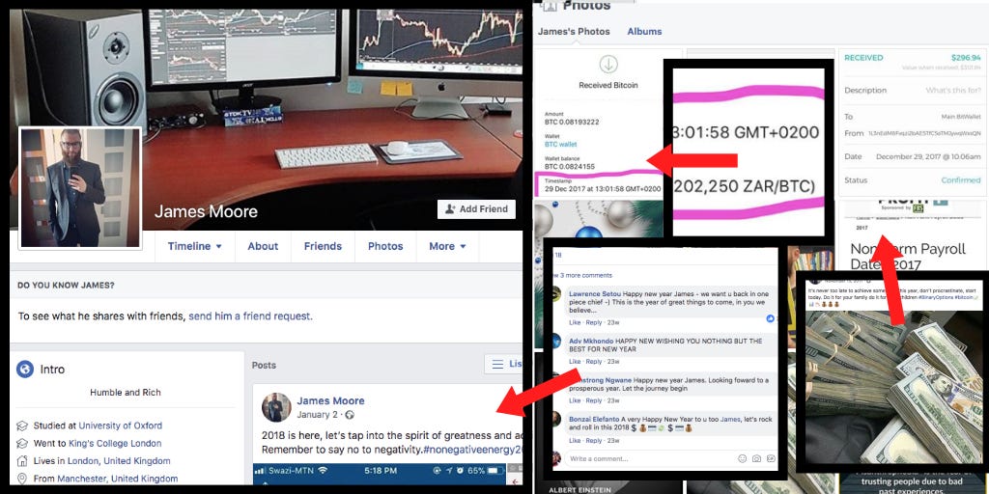Open the #bitcoin hashtag in money post
Image resolution: width=989 pixels, height=494 pixels.
(965, 297)
